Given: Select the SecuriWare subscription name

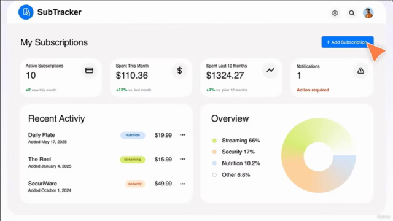Looking at the screenshot, I should (x=42, y=184).
